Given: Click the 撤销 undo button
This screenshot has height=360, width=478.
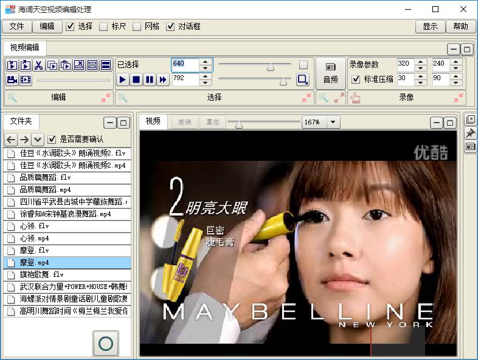Looking at the screenshot, I should [x=185, y=123].
